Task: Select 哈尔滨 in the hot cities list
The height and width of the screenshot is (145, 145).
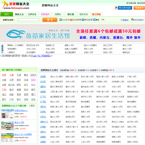Action: tap(11, 85)
